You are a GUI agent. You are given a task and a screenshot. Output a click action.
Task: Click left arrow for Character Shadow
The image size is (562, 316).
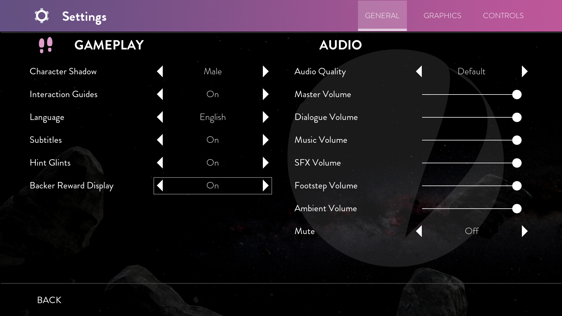(x=160, y=71)
